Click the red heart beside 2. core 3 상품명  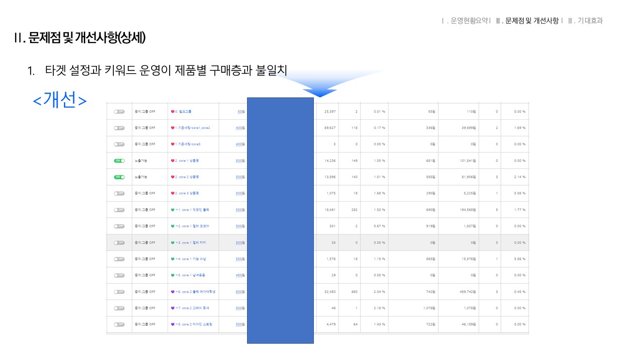pos(173,193)
